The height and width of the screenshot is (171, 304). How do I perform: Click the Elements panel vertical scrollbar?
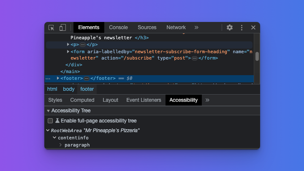(x=257, y=56)
